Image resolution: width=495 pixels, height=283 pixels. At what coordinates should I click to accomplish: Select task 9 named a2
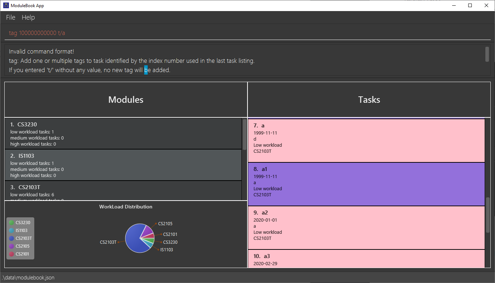(366, 228)
